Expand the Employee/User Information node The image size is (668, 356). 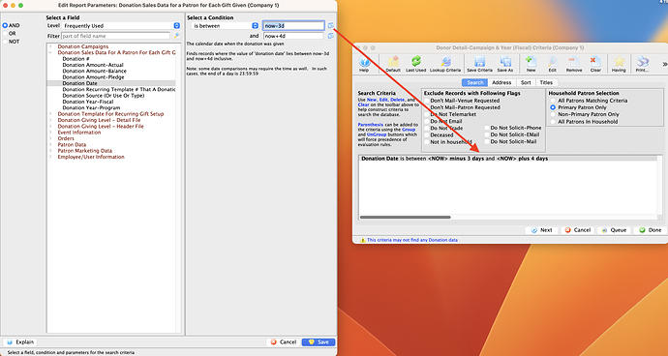(x=50, y=157)
